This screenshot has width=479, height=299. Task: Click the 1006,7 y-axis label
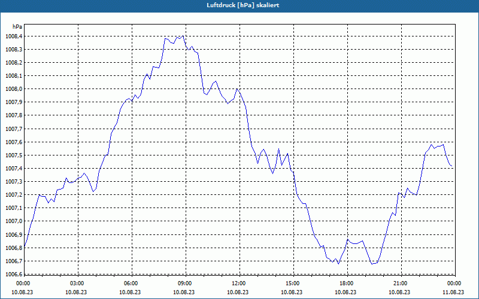tap(14, 261)
